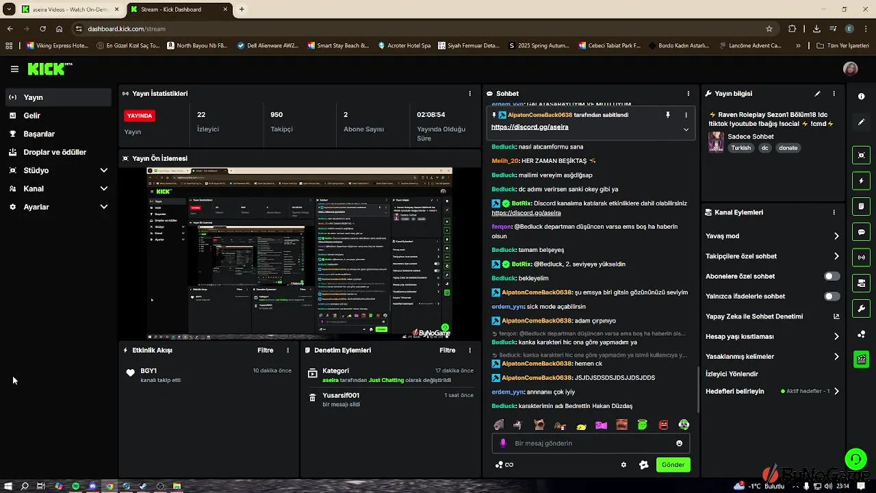Open the emoji picker in the message box
This screenshot has height=493, width=876.
(679, 444)
